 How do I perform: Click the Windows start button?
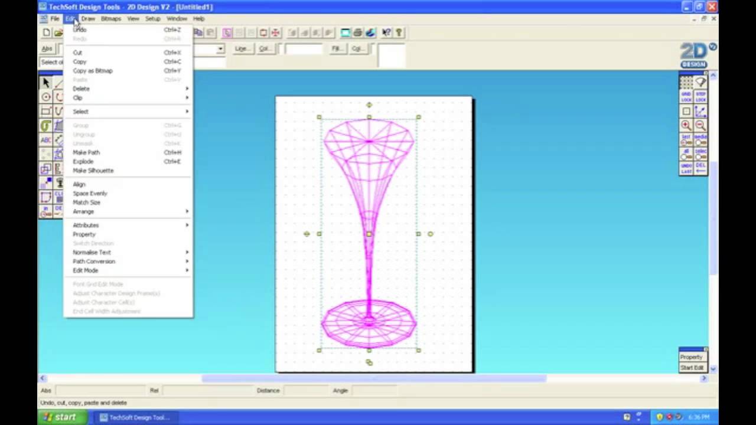pyautogui.click(x=61, y=417)
